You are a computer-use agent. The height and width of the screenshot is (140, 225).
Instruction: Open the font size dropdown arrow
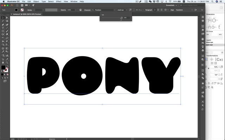click(x=143, y=10)
